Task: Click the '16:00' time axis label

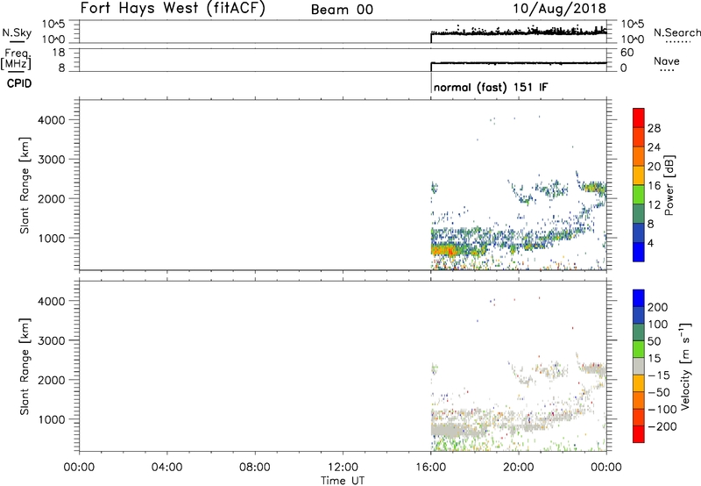Action: [x=430, y=468]
